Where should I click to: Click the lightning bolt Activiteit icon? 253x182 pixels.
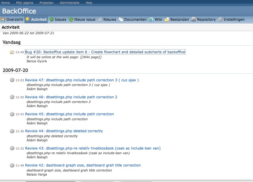pyautogui.click(x=28, y=20)
